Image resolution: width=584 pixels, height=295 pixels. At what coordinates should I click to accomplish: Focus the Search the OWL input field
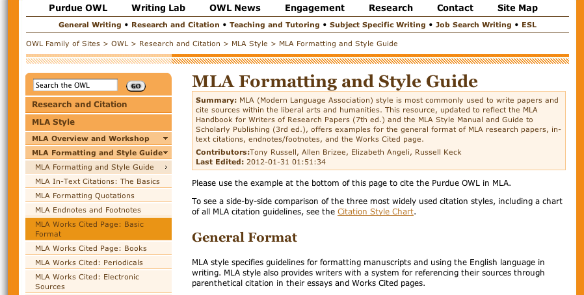pyautogui.click(x=75, y=85)
